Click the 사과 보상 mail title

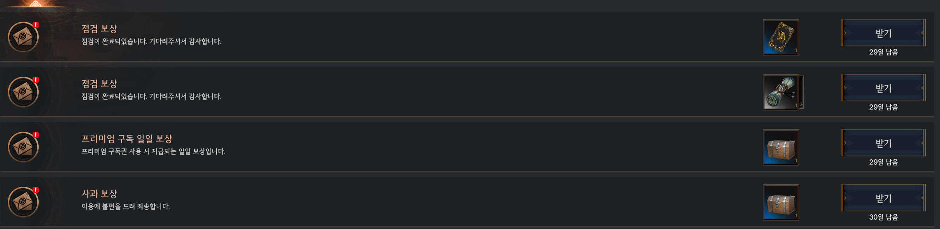(99, 194)
